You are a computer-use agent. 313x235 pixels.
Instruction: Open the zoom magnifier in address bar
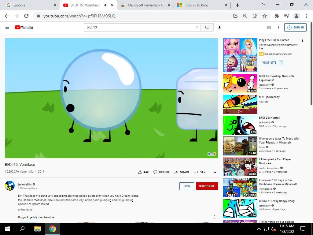tap(245, 16)
